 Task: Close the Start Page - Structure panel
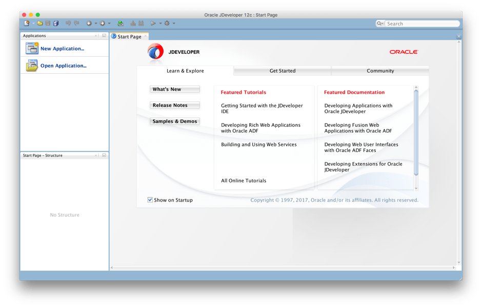tap(96, 156)
